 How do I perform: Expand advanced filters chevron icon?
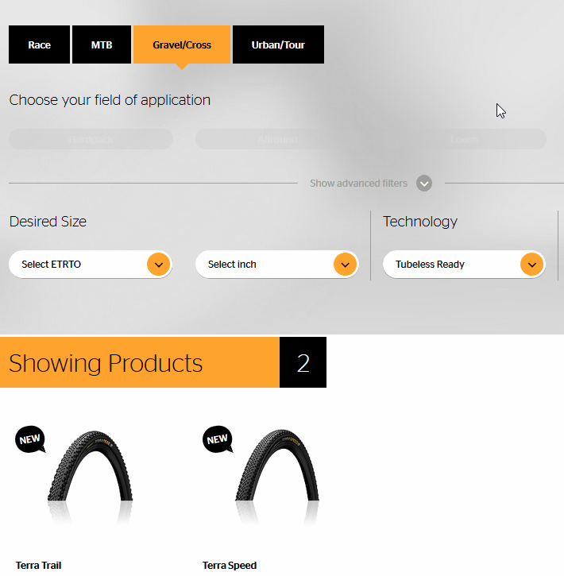(424, 184)
